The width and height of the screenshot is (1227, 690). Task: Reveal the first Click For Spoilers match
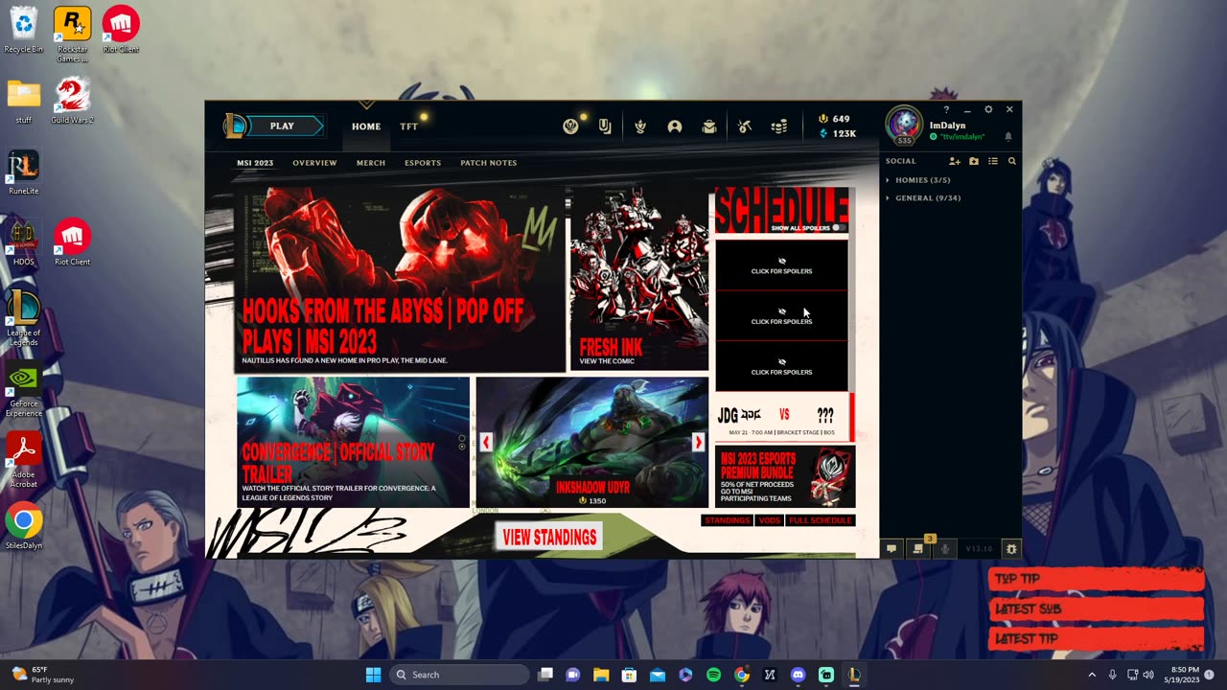click(781, 265)
